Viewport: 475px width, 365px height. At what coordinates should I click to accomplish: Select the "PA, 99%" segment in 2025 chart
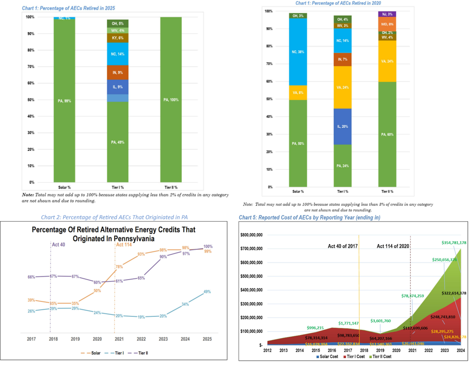tap(64, 101)
